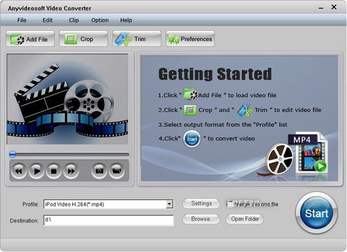Click the preview seek slider handle
Screen dimensions: 347x252
[x=13, y=154]
